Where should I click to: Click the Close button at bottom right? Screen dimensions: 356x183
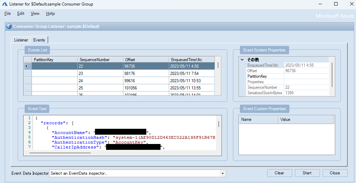tap(335, 173)
